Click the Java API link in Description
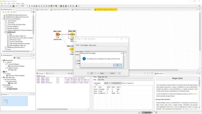 tap(194, 94)
